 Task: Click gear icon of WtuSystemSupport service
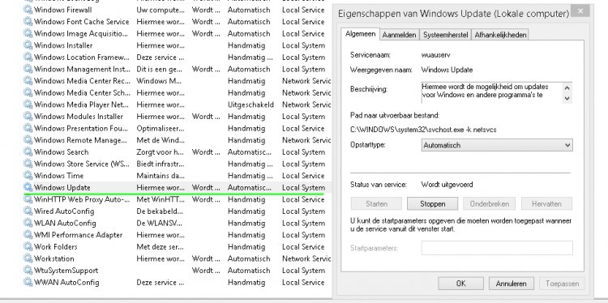28,271
